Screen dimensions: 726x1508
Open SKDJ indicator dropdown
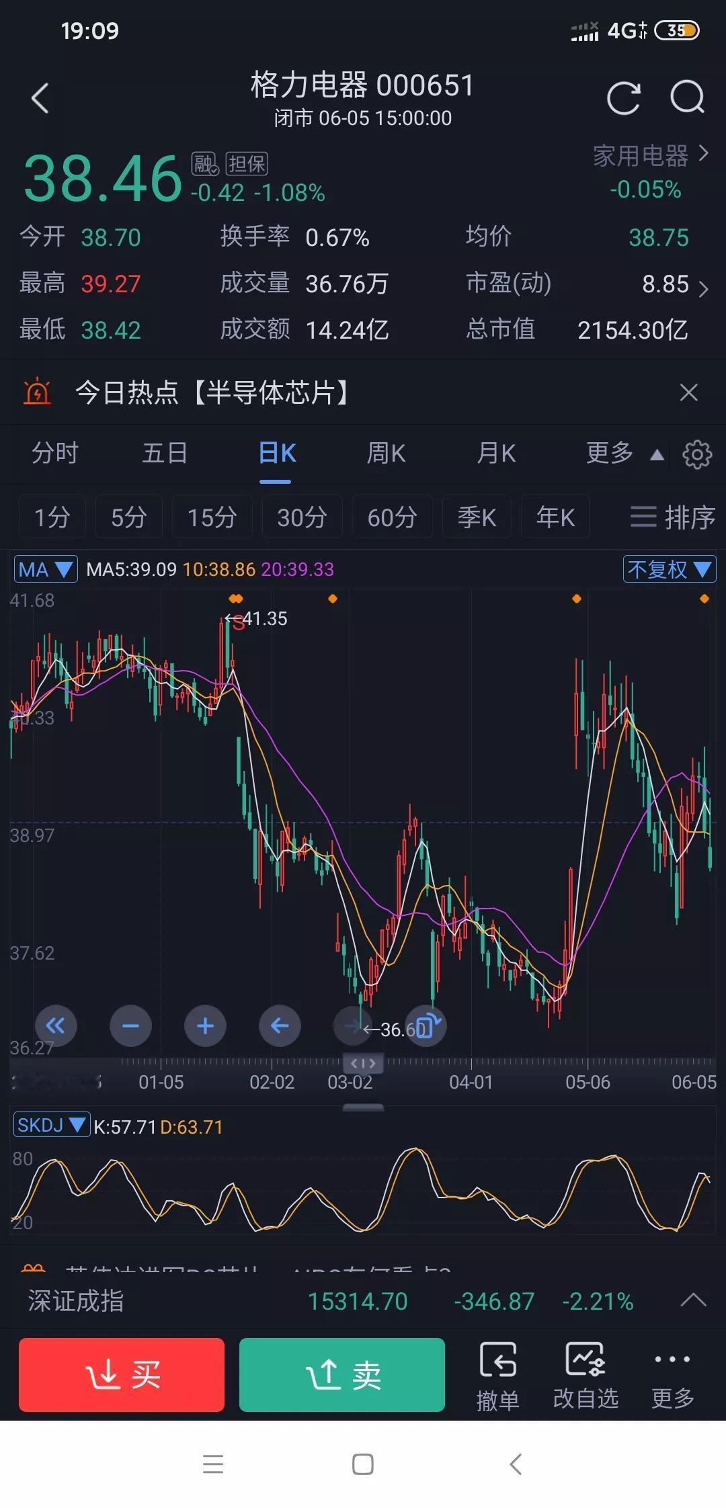[51, 1126]
